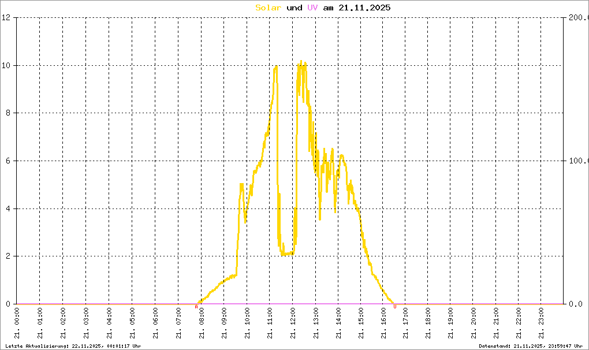The width and height of the screenshot is (589, 350).
Task: Click time label '21. 06:00'
Action: [x=155, y=323]
